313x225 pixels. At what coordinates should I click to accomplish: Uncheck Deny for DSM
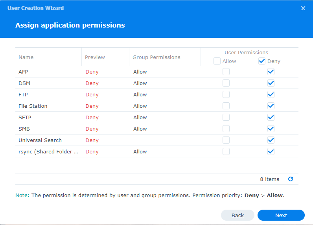tap(271, 83)
